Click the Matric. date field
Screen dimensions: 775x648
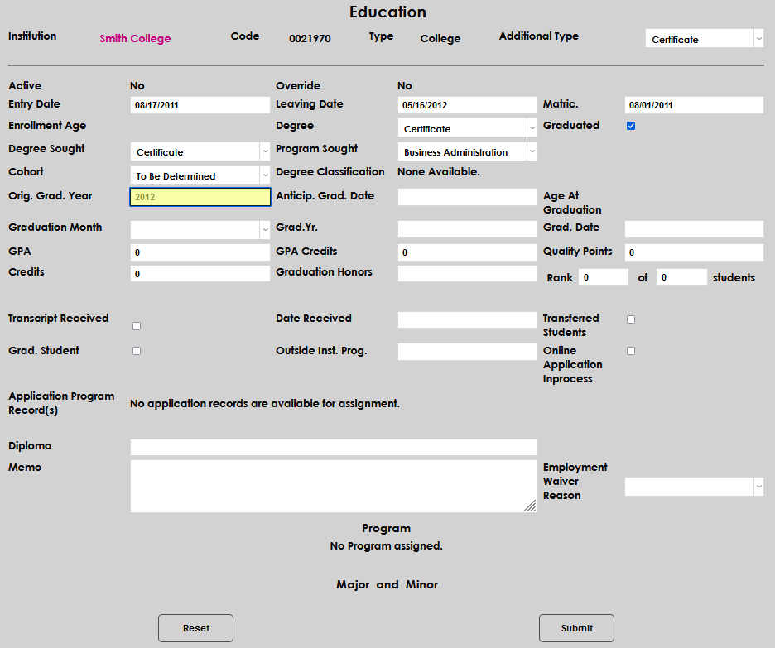pyautogui.click(x=694, y=105)
